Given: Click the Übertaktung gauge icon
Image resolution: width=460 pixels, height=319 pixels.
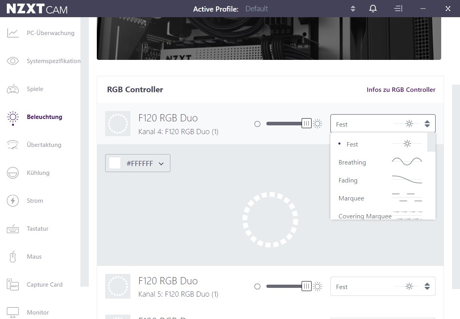Looking at the screenshot, I should click(13, 145).
